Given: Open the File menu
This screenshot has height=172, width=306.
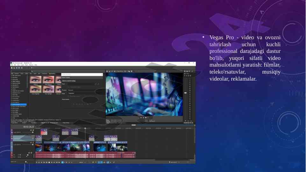Looking at the screenshot, I should [x=12, y=65].
